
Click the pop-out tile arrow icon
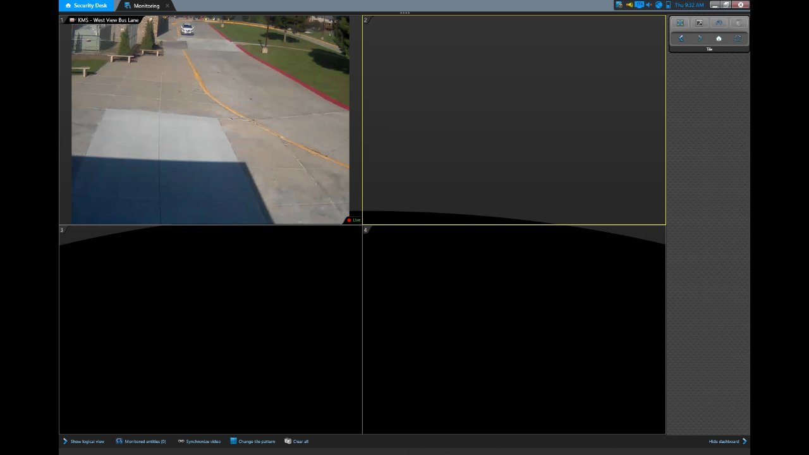pos(699,23)
